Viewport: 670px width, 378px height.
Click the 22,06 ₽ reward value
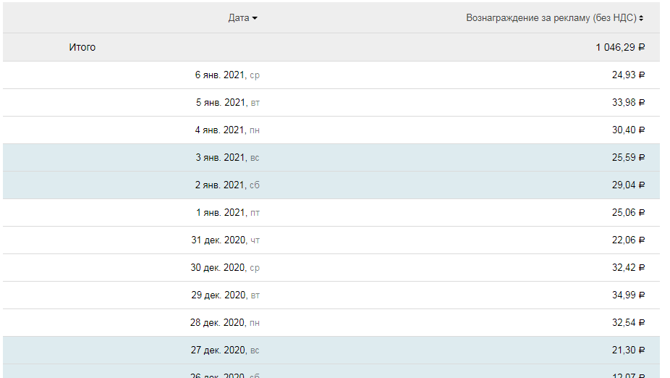[x=628, y=240]
